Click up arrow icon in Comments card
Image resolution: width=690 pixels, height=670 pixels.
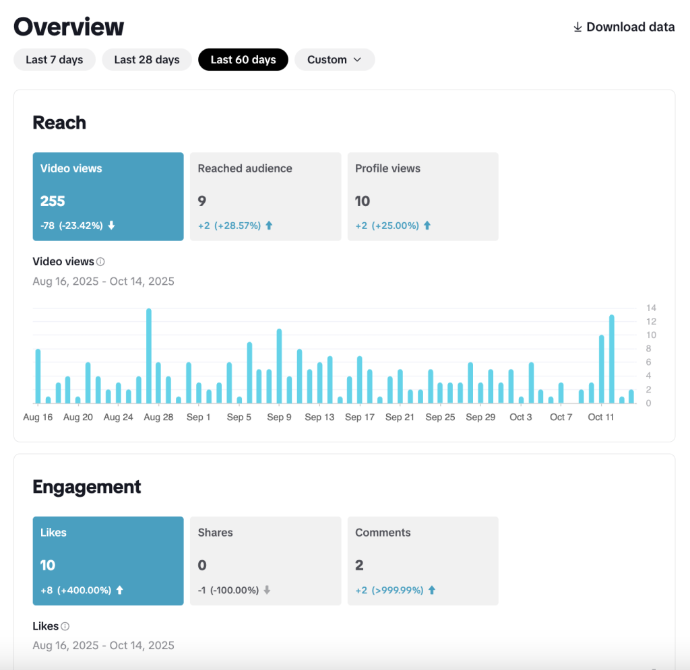pos(432,590)
